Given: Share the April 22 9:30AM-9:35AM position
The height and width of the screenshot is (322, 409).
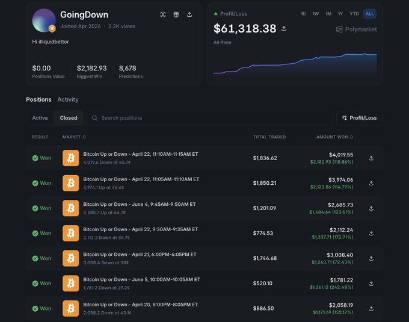Looking at the screenshot, I should (371, 234).
